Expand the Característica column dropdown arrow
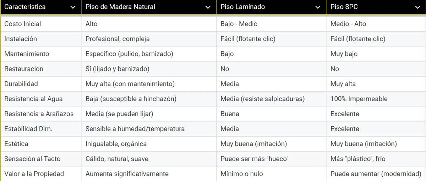426x181 pixels. pyautogui.click(x=73, y=7)
